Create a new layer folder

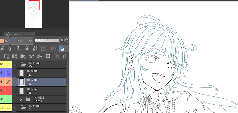coord(23,56)
